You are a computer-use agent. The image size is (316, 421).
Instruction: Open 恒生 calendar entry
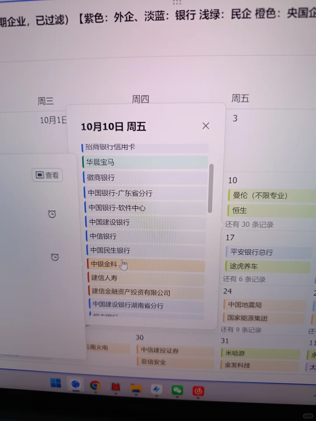[x=272, y=210]
